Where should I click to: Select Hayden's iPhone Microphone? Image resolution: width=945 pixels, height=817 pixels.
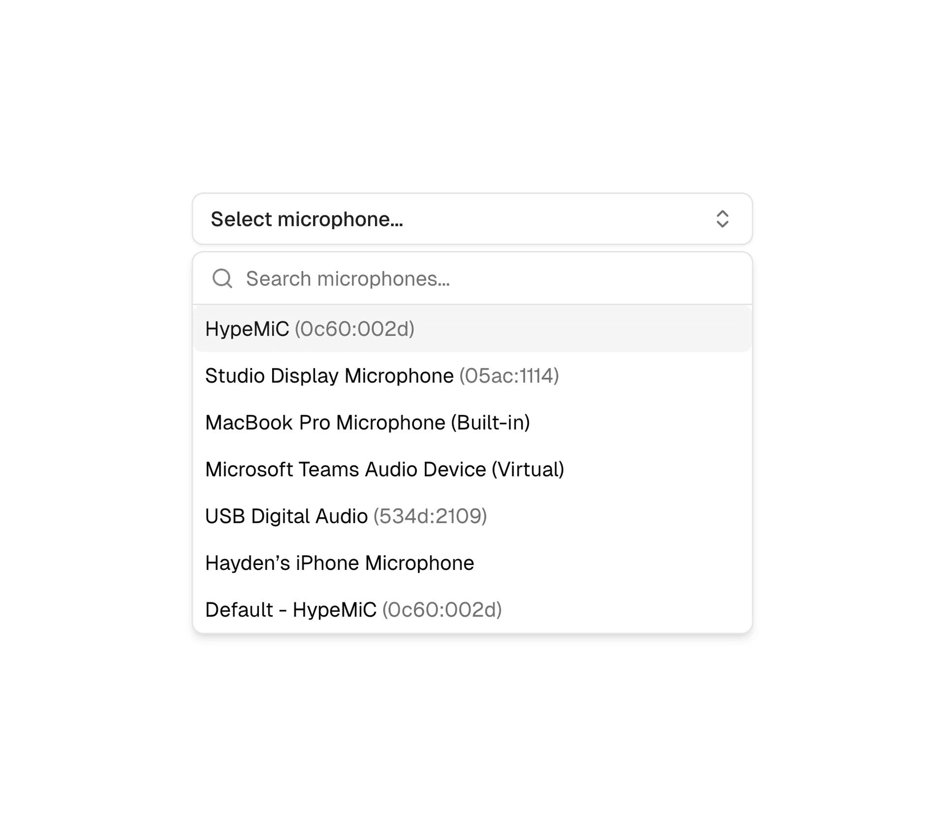[339, 563]
